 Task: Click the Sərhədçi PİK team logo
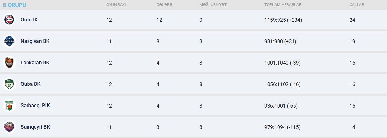(9, 106)
